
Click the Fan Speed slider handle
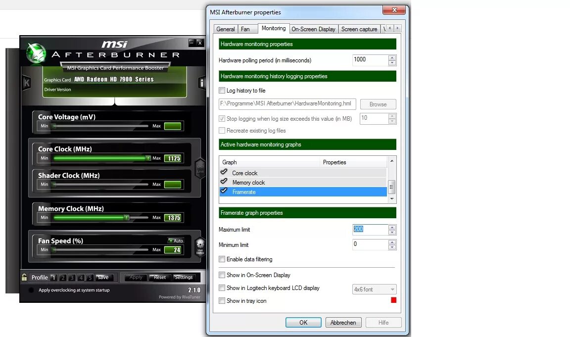(x=54, y=250)
